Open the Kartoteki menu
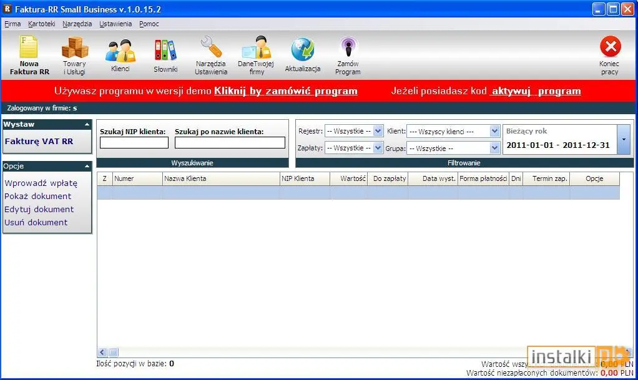638x380 pixels. (41, 24)
